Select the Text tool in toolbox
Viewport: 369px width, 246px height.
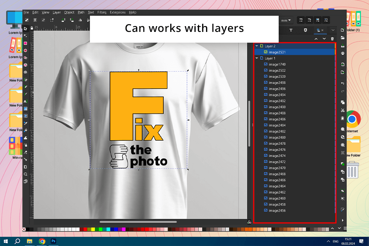point(25,101)
